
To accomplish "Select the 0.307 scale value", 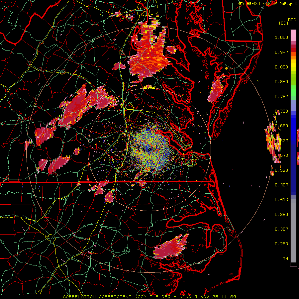I will click(x=281, y=229).
